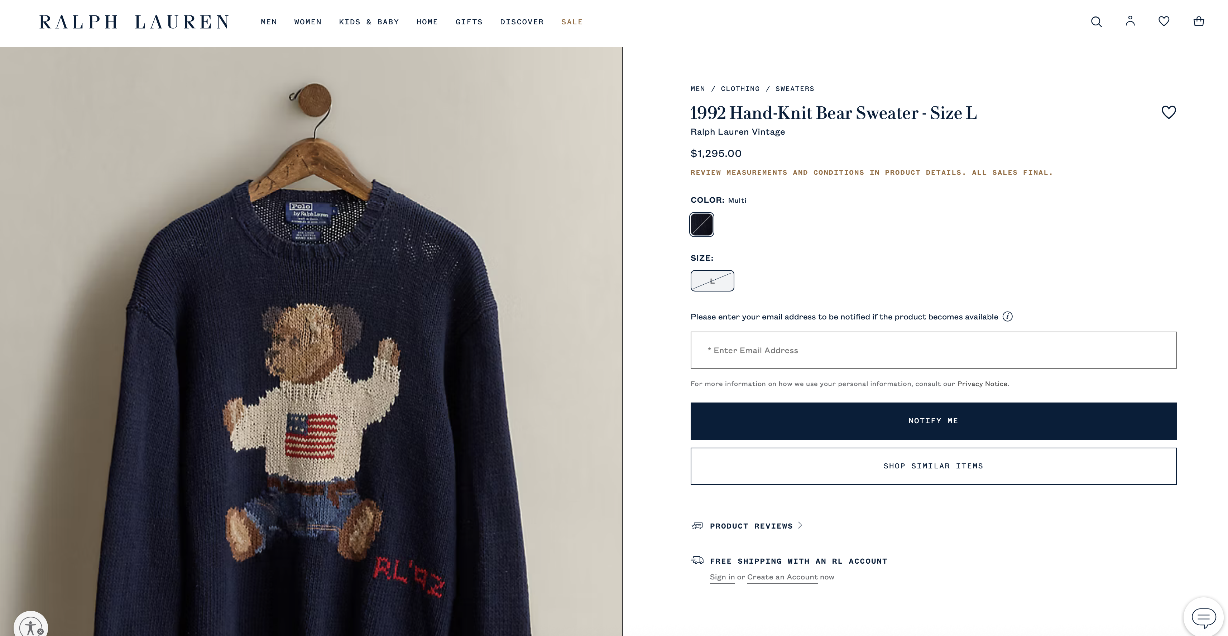
Task: Click the Notify Me button
Action: [934, 421]
